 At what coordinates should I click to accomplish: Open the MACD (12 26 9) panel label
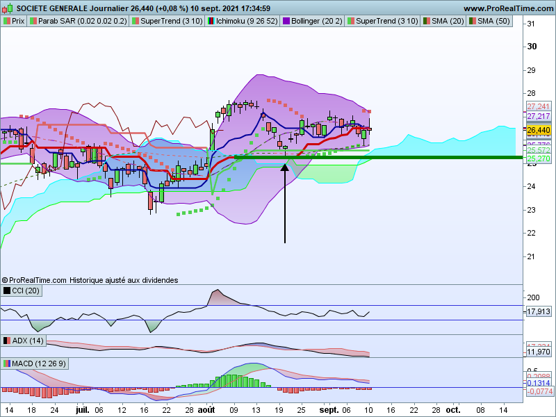point(34,363)
